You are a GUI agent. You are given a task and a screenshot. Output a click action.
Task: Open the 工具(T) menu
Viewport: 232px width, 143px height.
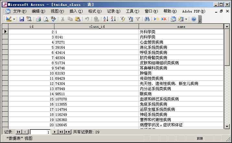(x=133, y=11)
